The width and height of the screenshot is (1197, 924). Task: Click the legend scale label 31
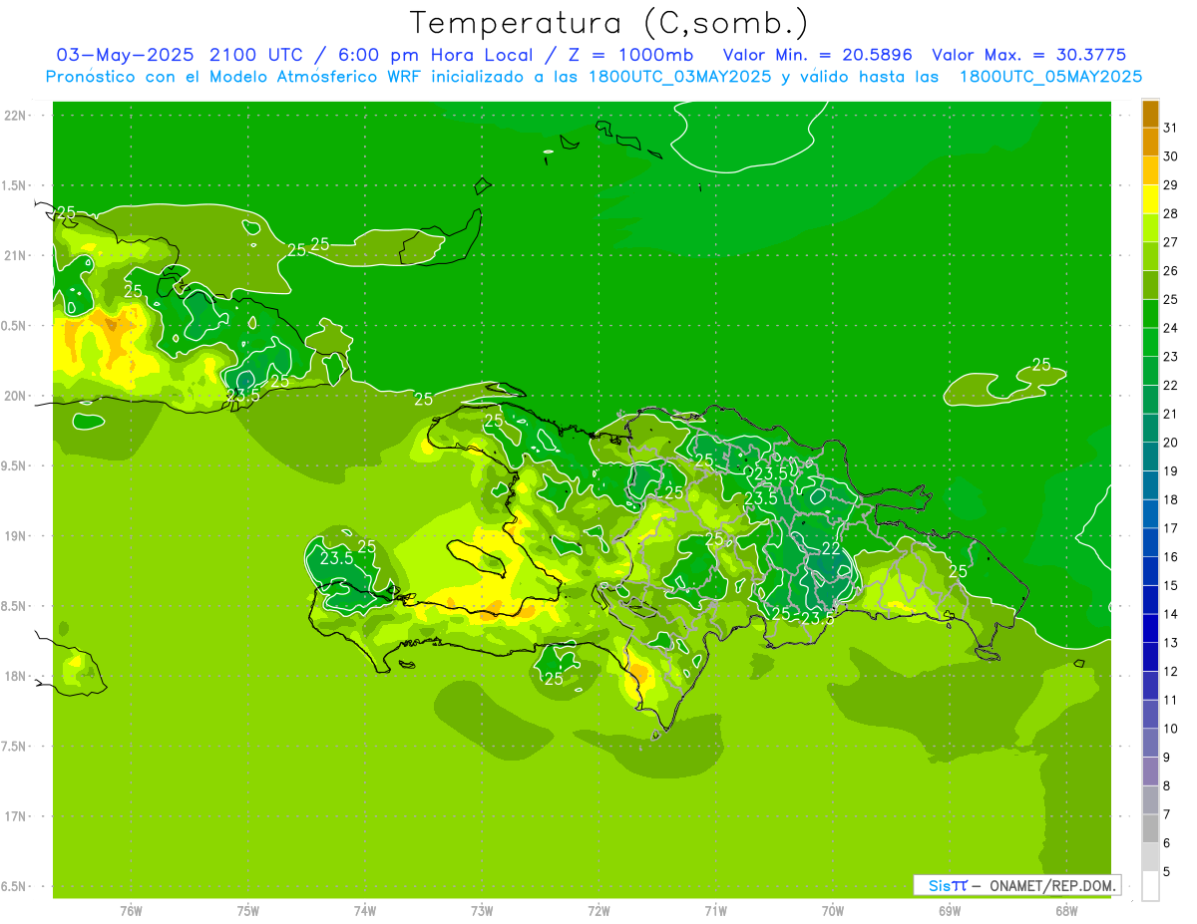coord(1171,128)
